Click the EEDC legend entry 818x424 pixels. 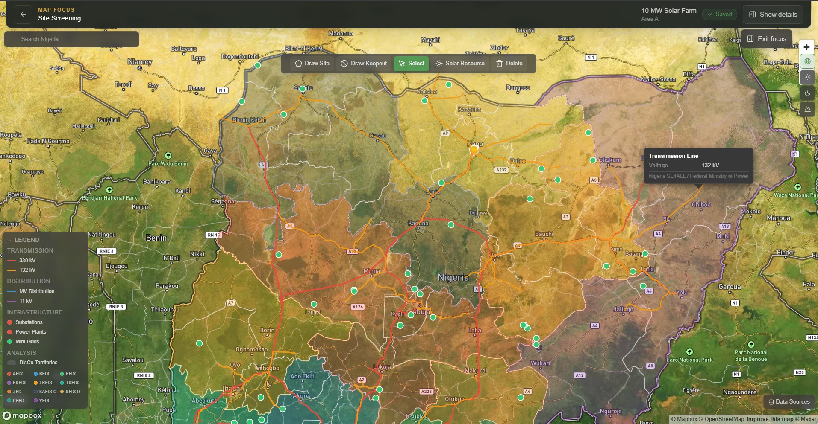(x=69, y=374)
